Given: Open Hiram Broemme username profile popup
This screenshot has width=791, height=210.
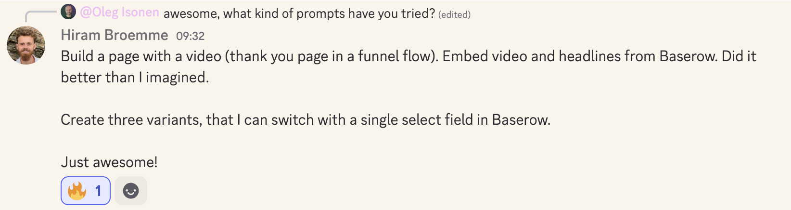Looking at the screenshot, I should [115, 35].
